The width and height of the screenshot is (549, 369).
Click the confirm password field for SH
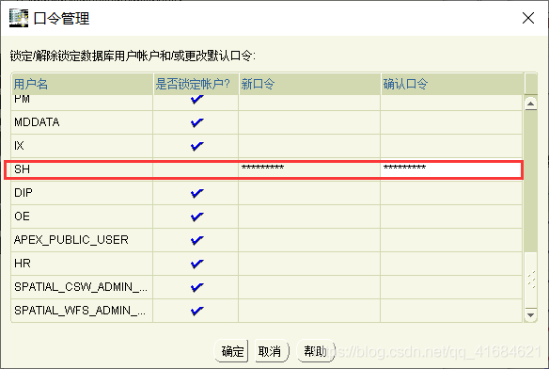coord(451,169)
